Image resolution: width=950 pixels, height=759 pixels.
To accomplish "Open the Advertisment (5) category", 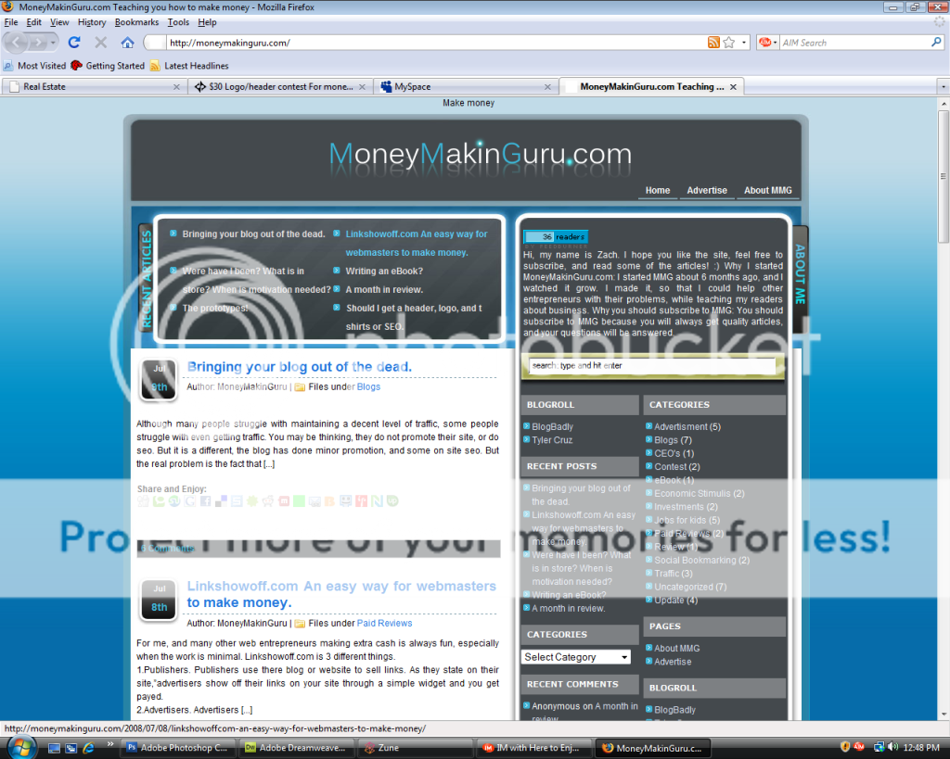I will click(x=687, y=426).
